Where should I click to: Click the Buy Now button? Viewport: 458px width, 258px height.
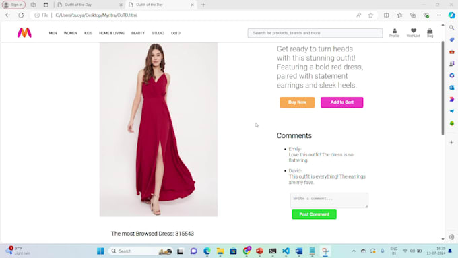[297, 102]
